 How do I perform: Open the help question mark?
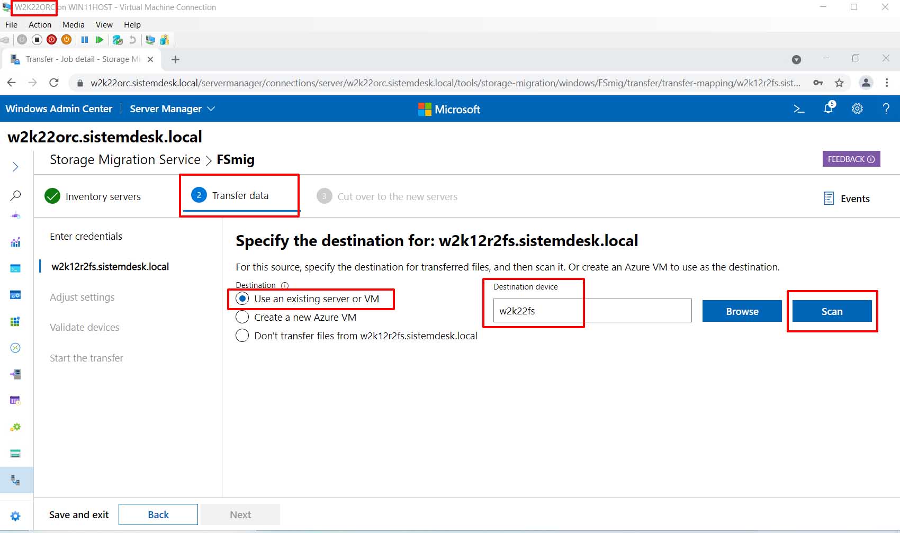(x=886, y=109)
